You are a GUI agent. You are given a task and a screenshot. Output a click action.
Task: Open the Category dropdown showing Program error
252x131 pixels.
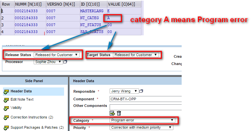pyautogui.click(x=142, y=120)
